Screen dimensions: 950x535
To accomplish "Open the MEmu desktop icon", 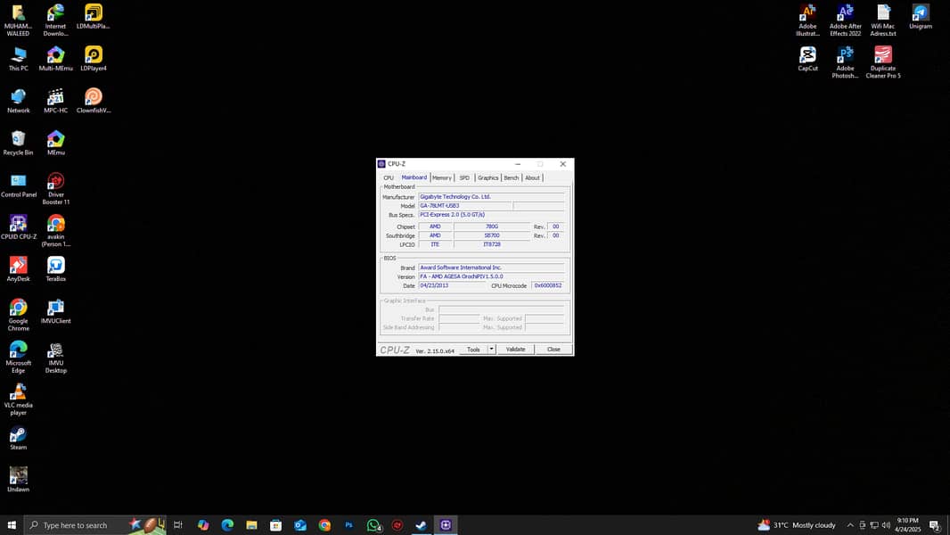I will tap(55, 144).
